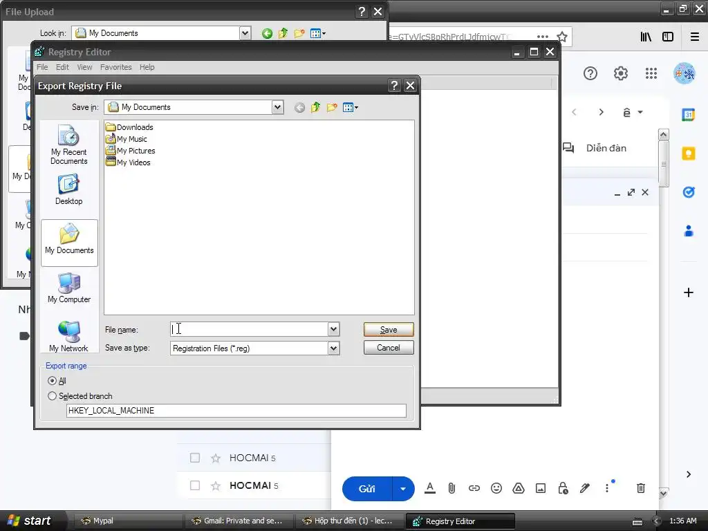
Task: Click the HKEY_LOCAL_MACHINE branch field
Action: [236, 411]
